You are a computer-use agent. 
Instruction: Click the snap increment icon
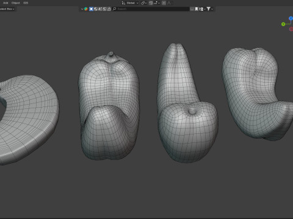(156, 3)
